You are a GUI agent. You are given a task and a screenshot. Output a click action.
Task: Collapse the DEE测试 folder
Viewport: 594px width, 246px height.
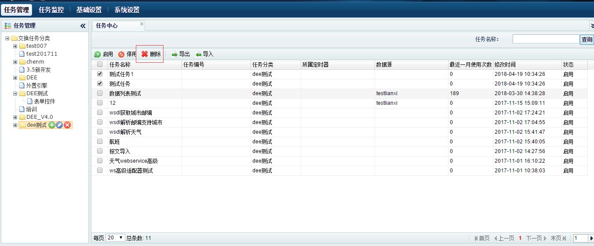[15, 93]
